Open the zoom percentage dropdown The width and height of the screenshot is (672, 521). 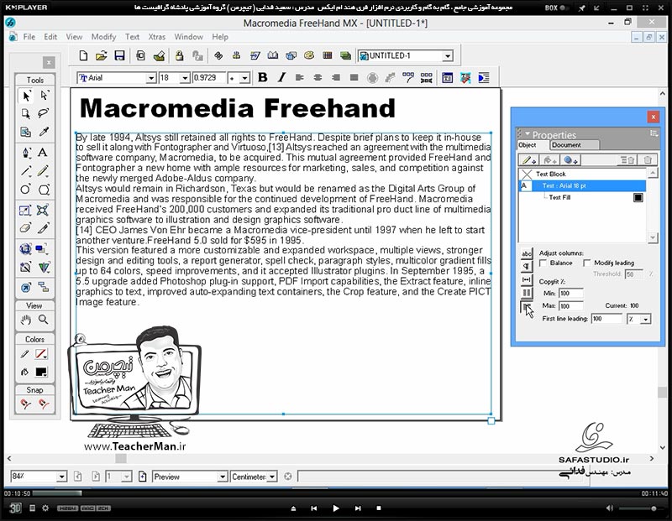coord(61,477)
